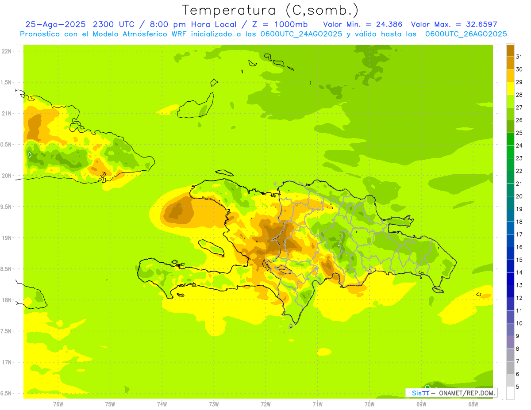Viewport: 531px width, 410px height.
Task: Click the '19N' latitude label
Action: point(7,238)
